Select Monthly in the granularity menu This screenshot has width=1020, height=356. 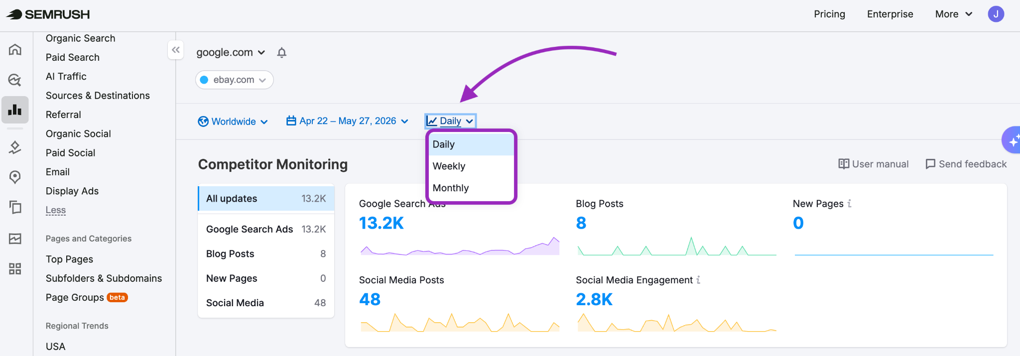click(x=471, y=188)
